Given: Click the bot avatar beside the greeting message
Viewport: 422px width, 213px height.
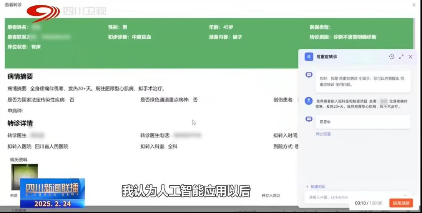Looking at the screenshot, I should pyautogui.click(x=309, y=75).
